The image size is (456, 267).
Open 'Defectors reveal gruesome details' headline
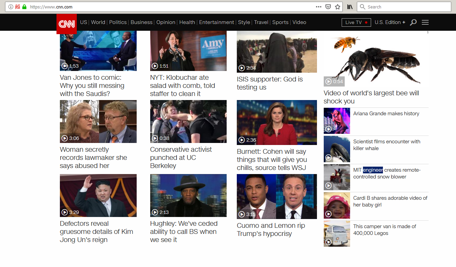96,232
